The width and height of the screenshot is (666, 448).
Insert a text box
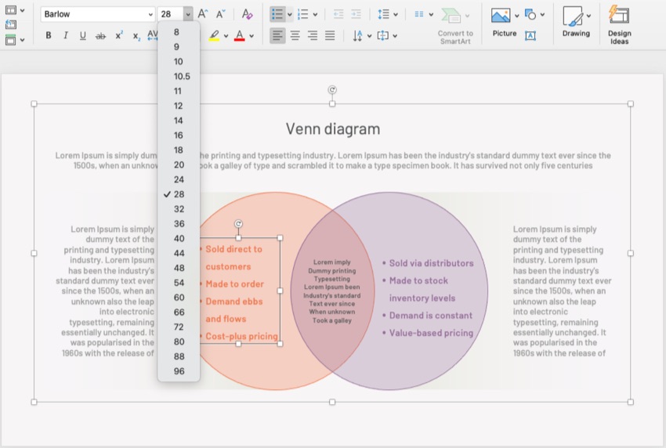coord(530,36)
